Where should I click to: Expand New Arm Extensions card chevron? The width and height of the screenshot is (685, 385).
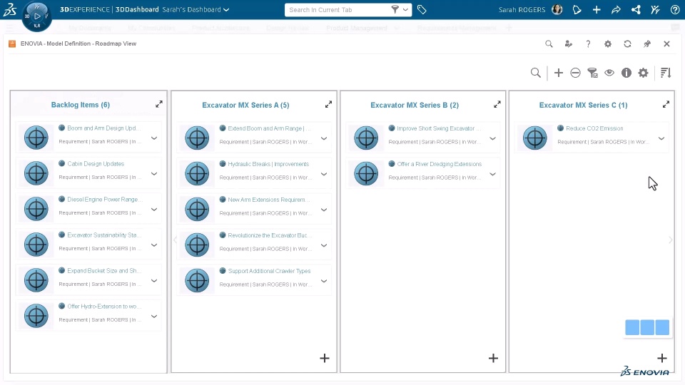(x=324, y=210)
